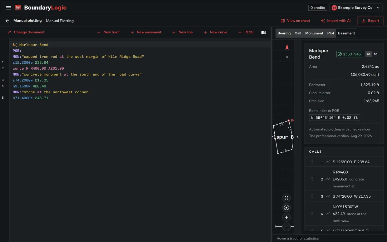The height and width of the screenshot is (242, 387).
Task: Center the map on the tract
Action: pos(287,208)
